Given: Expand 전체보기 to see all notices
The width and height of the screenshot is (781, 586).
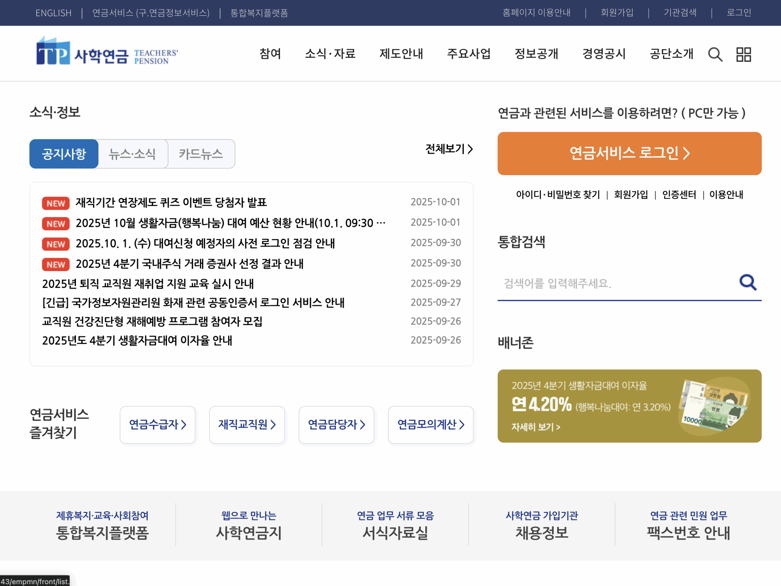Looking at the screenshot, I should [448, 149].
